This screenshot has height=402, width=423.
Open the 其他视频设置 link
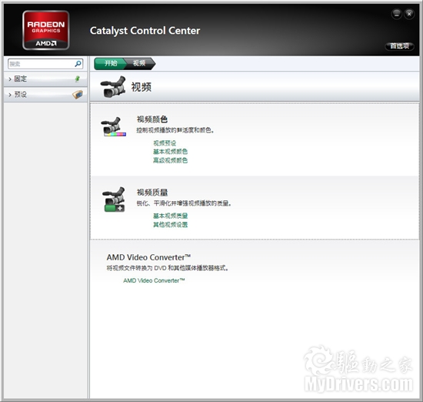(170, 225)
